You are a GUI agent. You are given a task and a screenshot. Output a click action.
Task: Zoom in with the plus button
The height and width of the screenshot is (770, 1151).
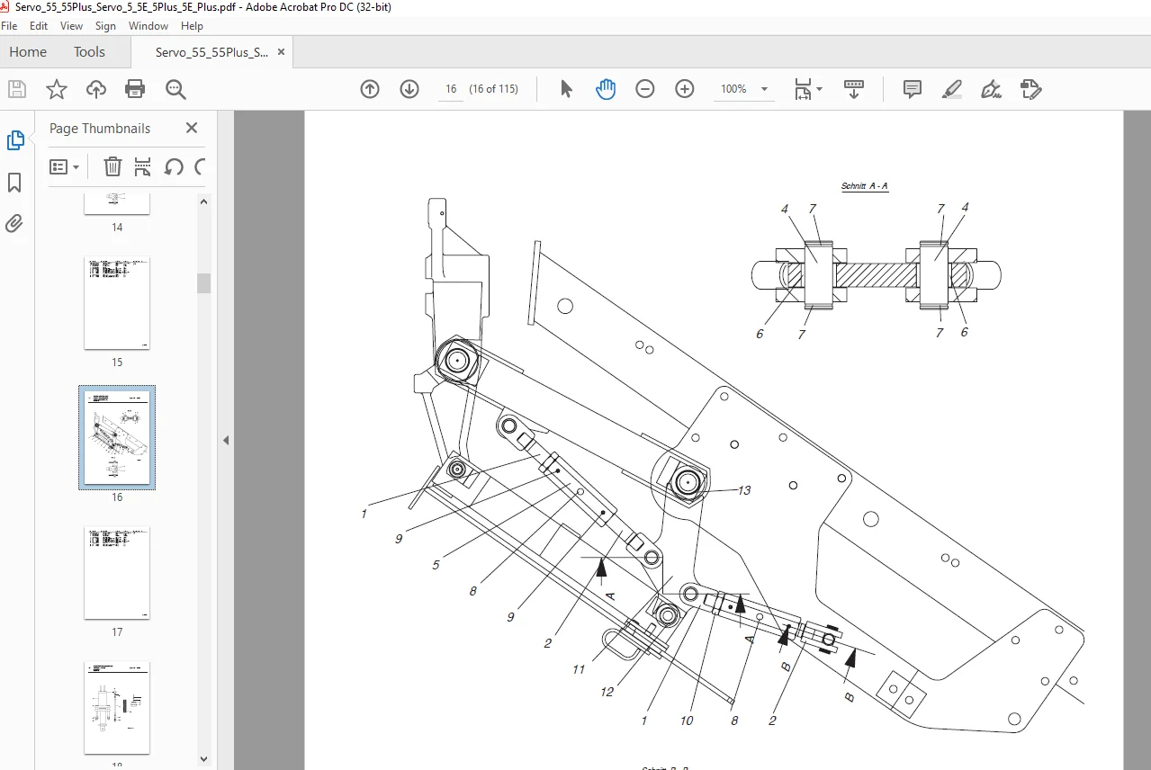[685, 89]
